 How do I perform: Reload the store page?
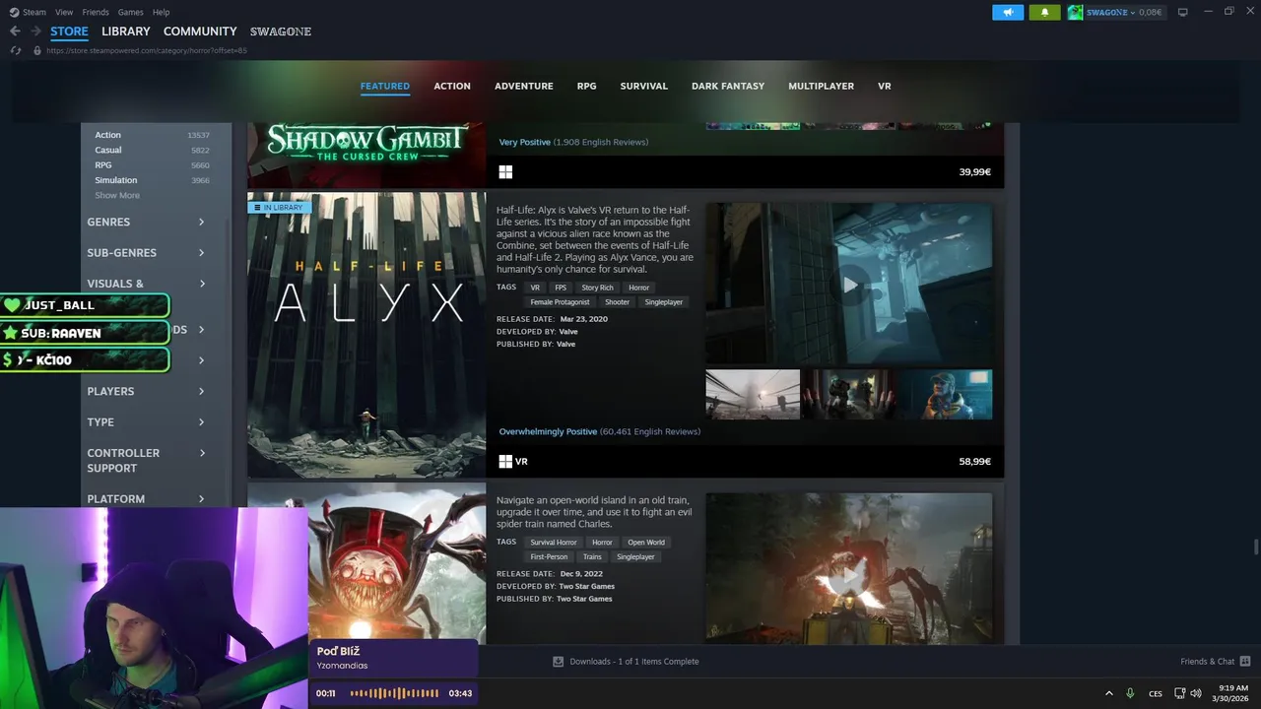click(15, 50)
